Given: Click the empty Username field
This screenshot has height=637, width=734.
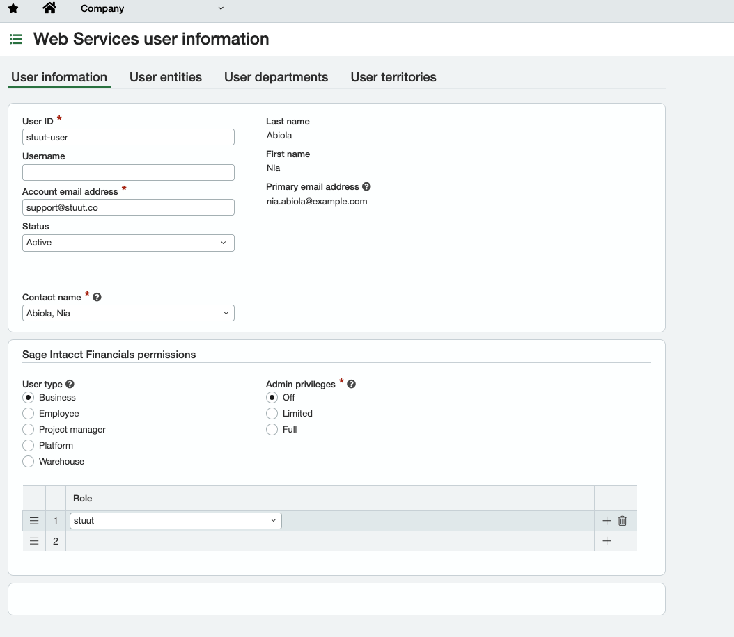Looking at the screenshot, I should point(128,172).
